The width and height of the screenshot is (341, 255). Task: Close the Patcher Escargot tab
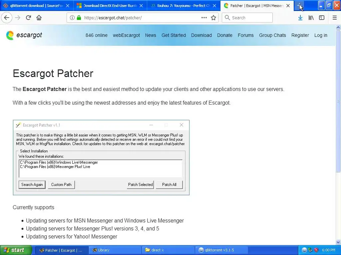(x=288, y=6)
